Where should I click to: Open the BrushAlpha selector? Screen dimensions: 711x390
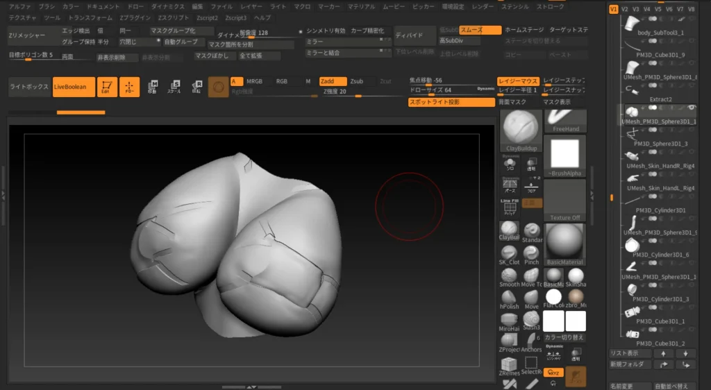tap(564, 156)
